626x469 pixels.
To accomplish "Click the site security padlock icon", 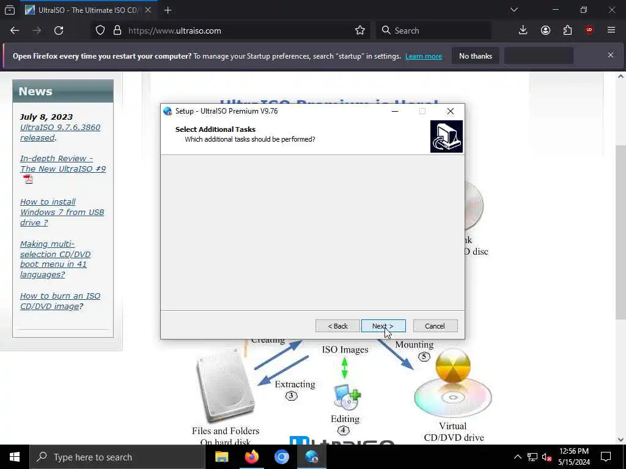I will (x=117, y=31).
